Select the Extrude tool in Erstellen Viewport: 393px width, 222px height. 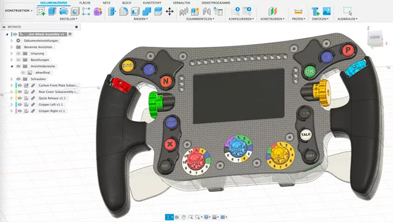[x=52, y=11]
